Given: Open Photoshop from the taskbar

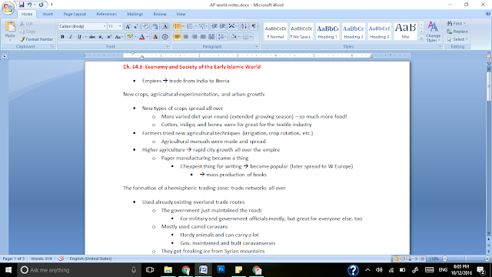Looking at the screenshot, I should (221, 270).
